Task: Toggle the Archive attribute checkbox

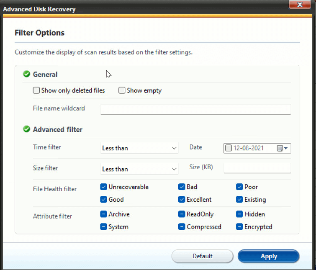Action: pos(103,214)
